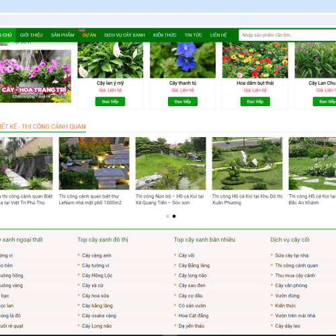Viewport: 336px width, 336px height.
Task: Click the Cây - Hoa trang trí banner
Action: click(x=36, y=76)
